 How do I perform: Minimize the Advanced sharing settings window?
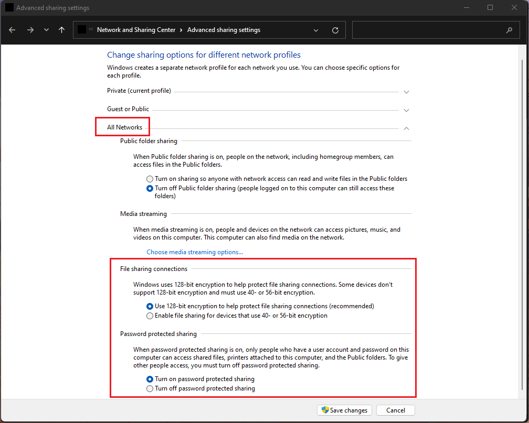(x=467, y=7)
